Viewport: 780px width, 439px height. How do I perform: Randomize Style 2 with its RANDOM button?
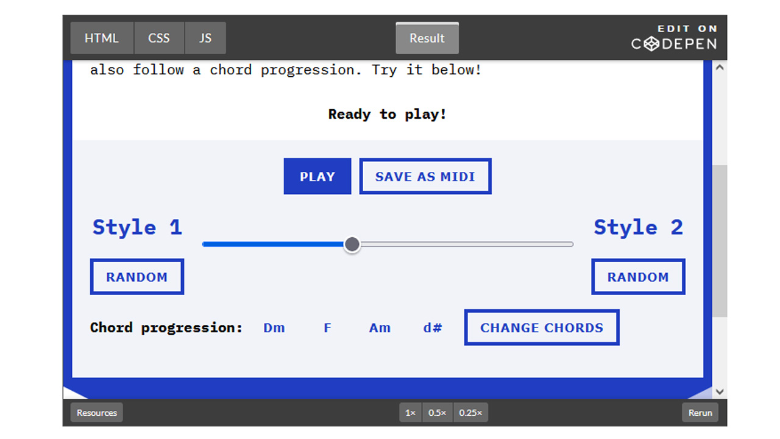[638, 277]
